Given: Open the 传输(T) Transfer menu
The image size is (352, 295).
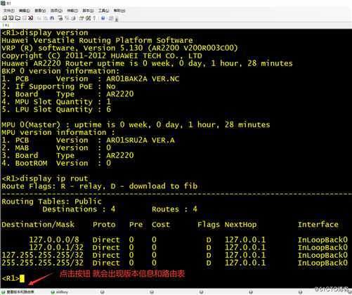Looking at the screenshot, I should (72, 11).
